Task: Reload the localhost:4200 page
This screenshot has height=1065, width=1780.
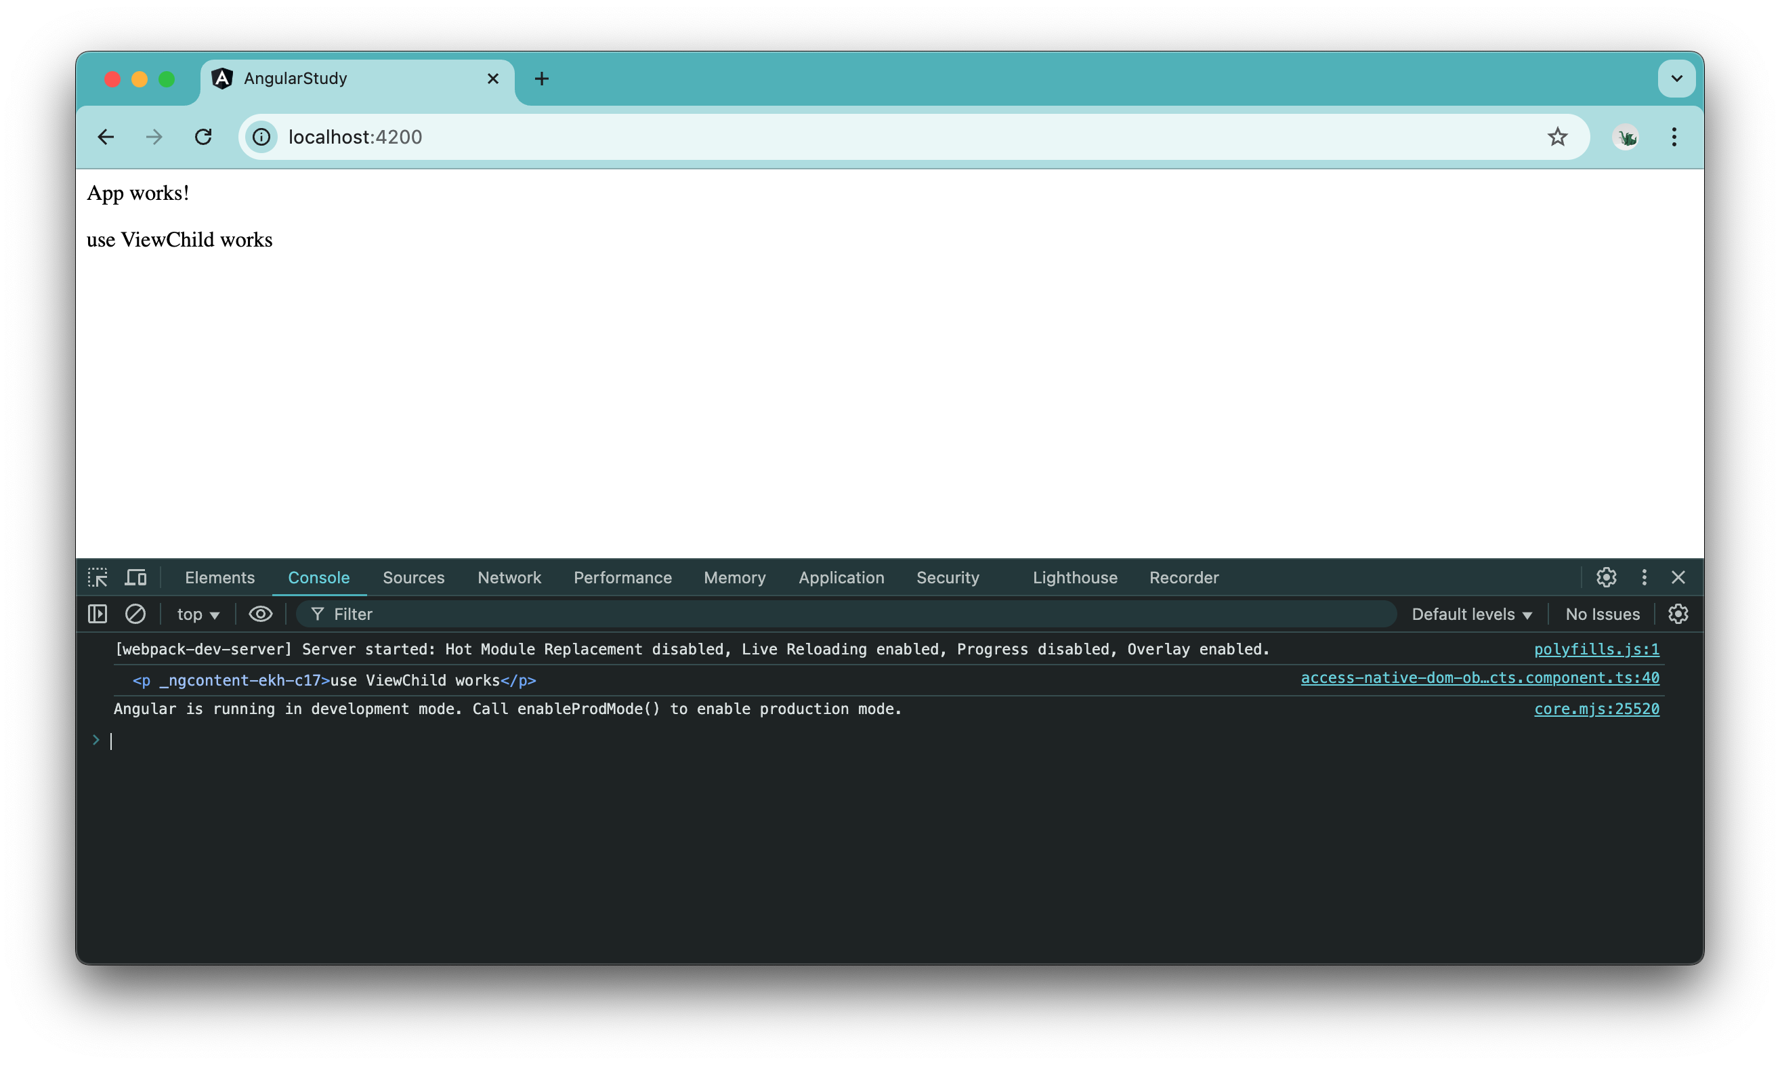Action: pos(203,136)
